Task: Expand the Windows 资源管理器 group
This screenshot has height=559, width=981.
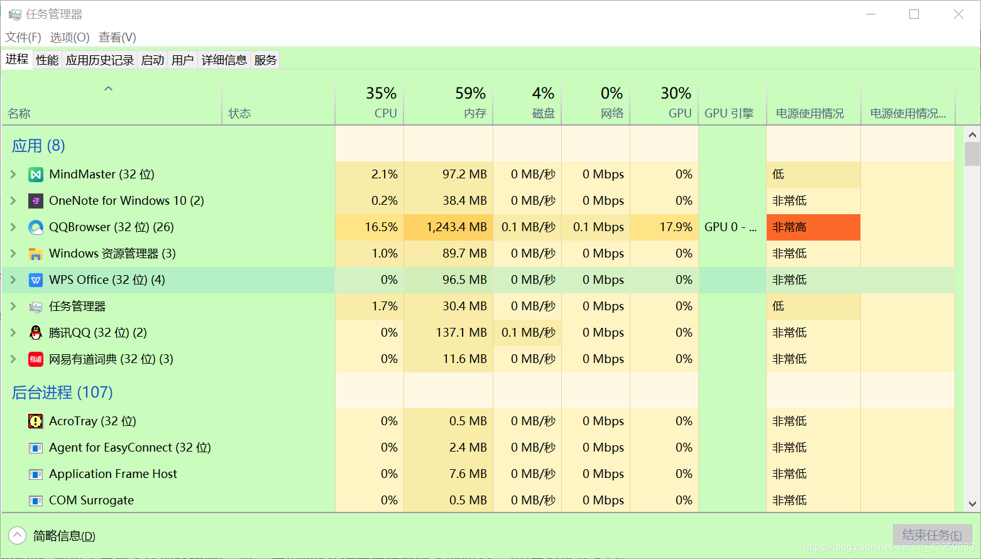Action: click(13, 254)
